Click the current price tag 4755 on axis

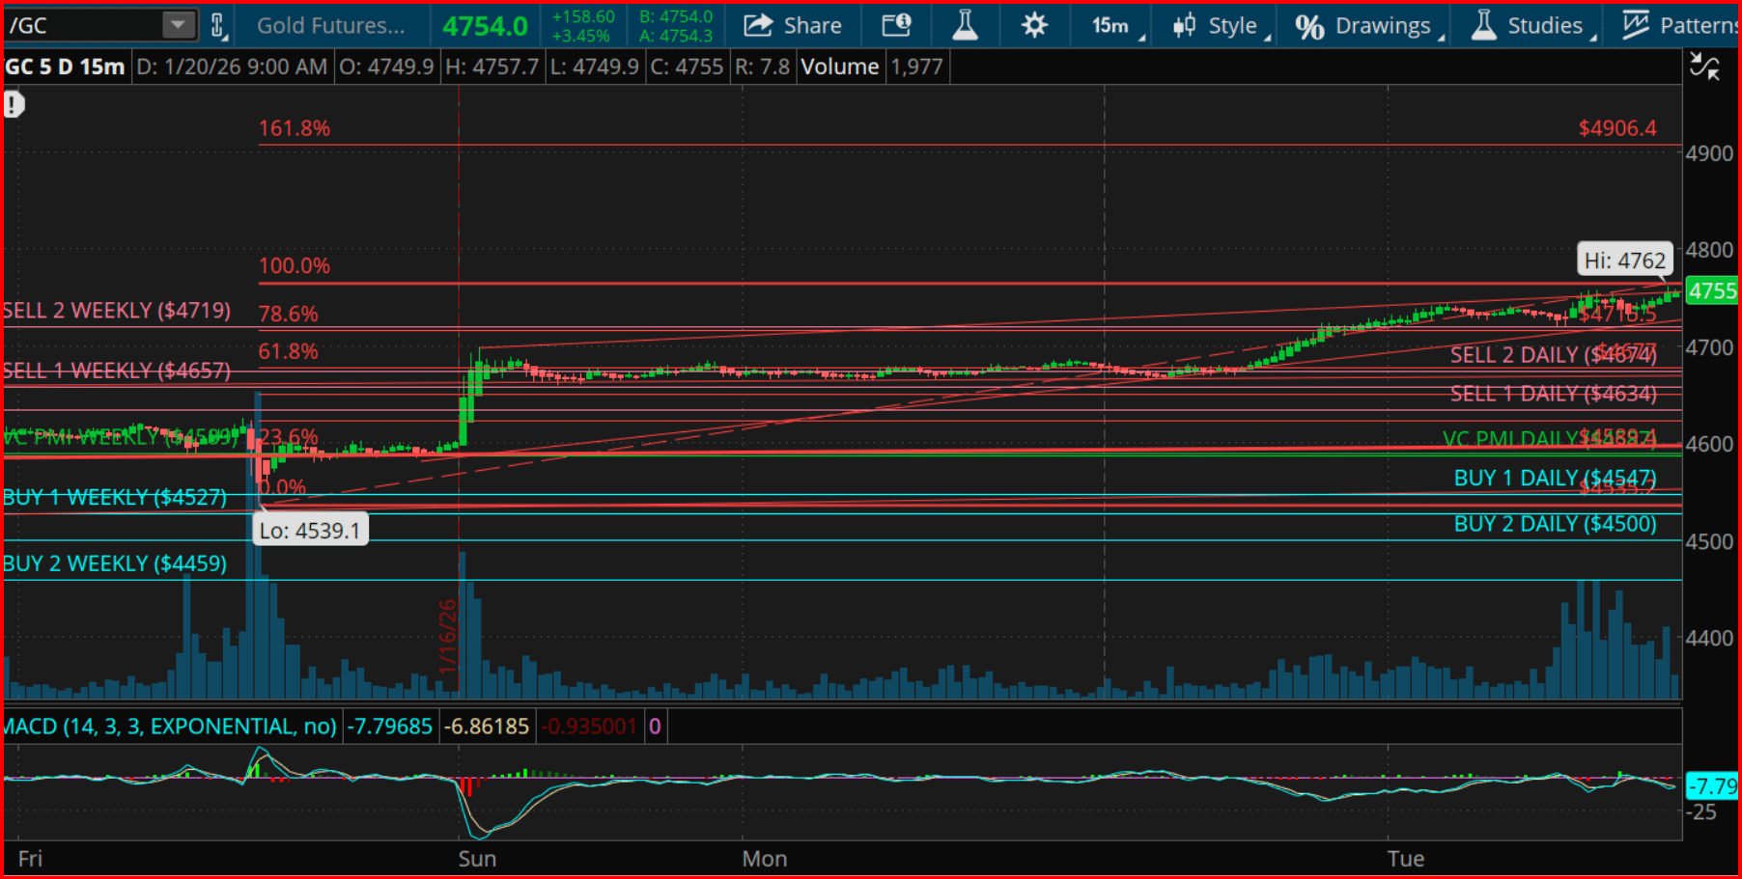[1712, 291]
